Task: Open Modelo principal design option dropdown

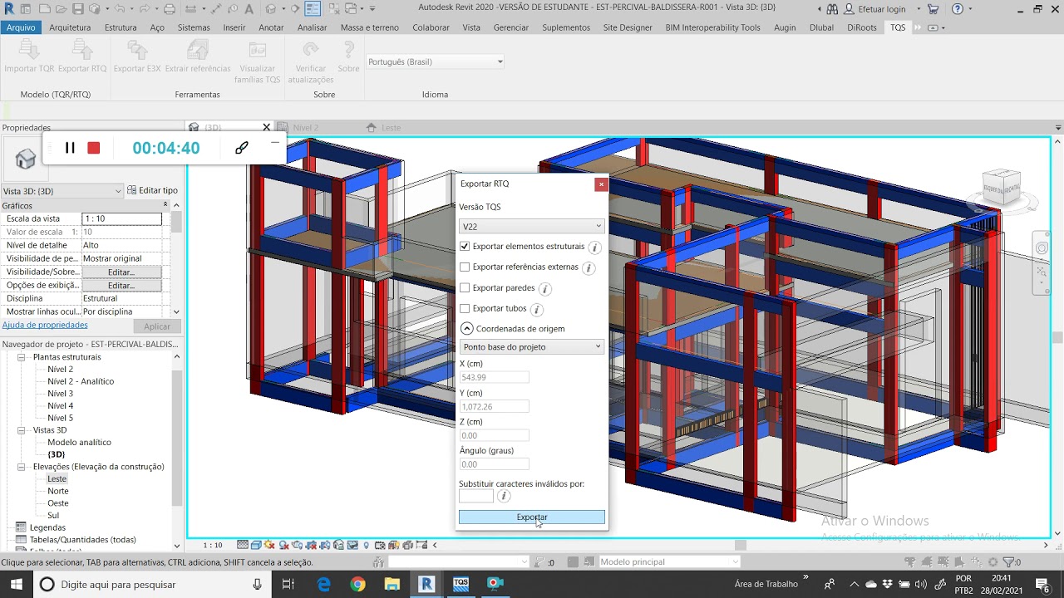Action: 669,562
